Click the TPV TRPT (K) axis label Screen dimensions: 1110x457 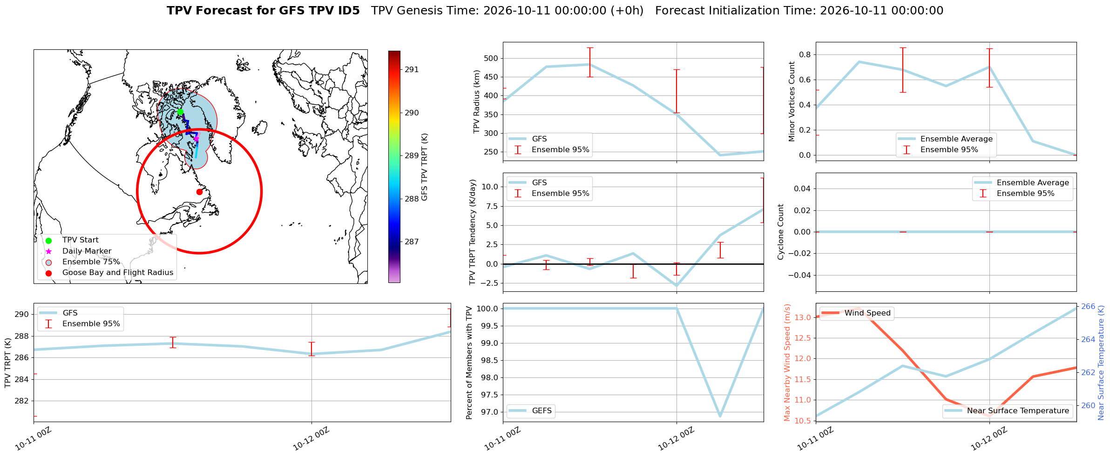click(7, 363)
